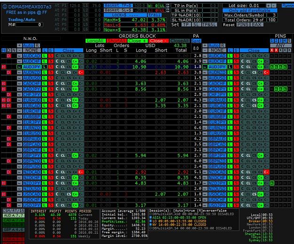
Task: Toggle Only add if profitable
Action: (250, 10)
